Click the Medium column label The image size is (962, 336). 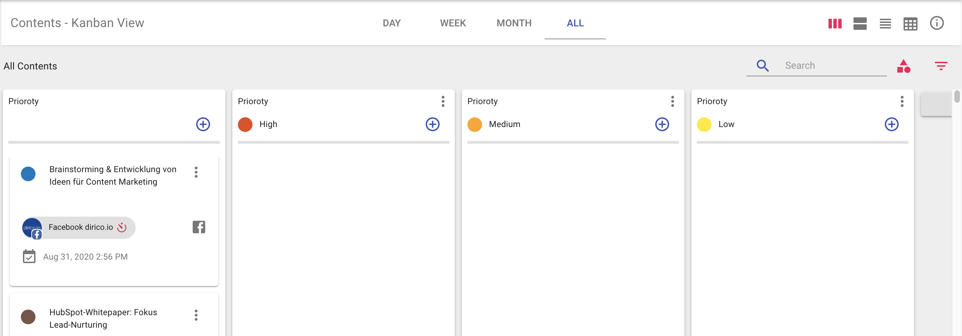coord(505,124)
